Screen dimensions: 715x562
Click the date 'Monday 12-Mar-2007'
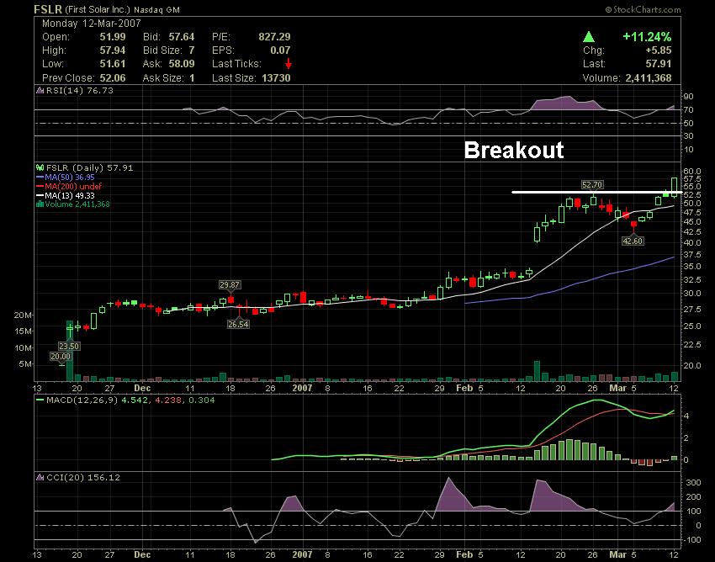92,24
